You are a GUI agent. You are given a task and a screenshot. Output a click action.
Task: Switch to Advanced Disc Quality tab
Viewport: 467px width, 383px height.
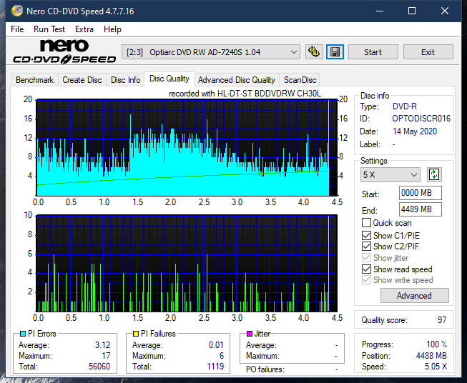pos(237,80)
